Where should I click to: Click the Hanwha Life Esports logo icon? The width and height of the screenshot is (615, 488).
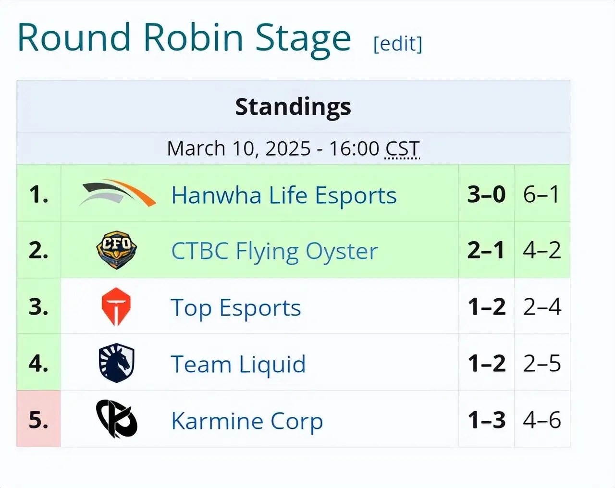[x=117, y=193]
